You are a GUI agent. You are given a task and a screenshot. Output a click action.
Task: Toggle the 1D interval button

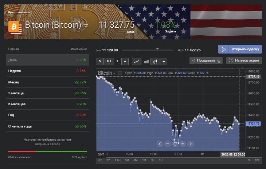[109, 61]
